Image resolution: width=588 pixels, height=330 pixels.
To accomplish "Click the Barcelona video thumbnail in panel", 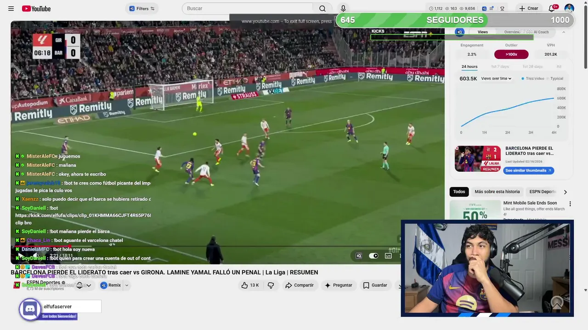I will pos(478,159).
